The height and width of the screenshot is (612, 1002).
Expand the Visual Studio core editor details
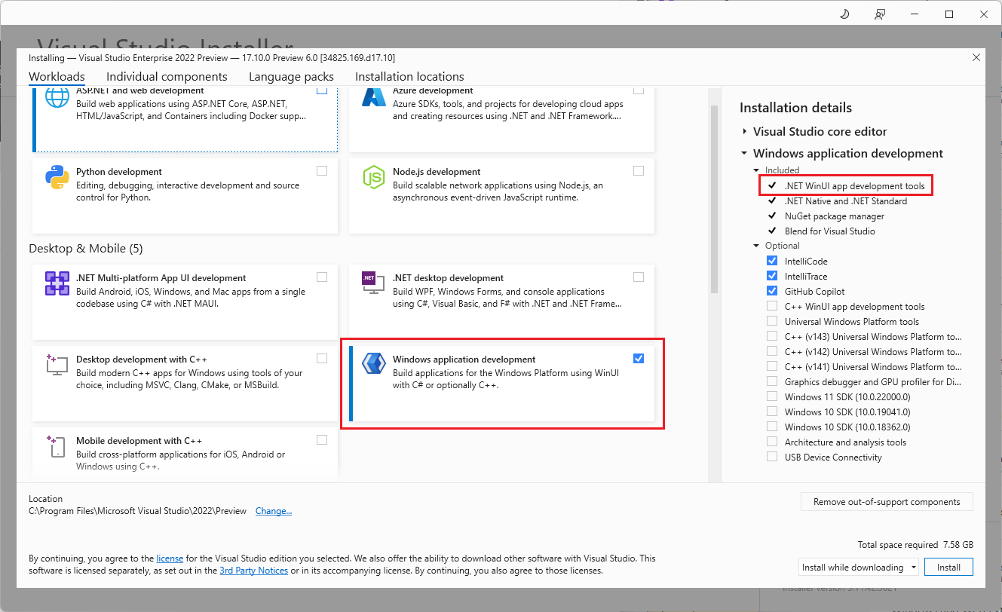(x=745, y=131)
